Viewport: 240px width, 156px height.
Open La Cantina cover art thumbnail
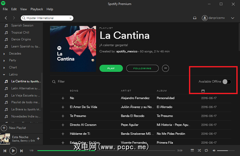point(73,49)
